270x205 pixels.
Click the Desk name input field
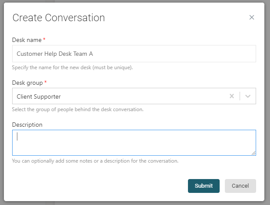(x=134, y=54)
